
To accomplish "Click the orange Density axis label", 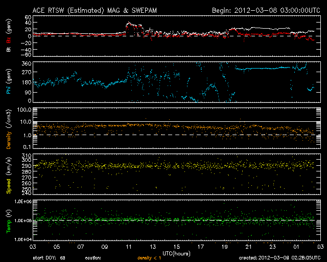I will [x=8, y=131].
